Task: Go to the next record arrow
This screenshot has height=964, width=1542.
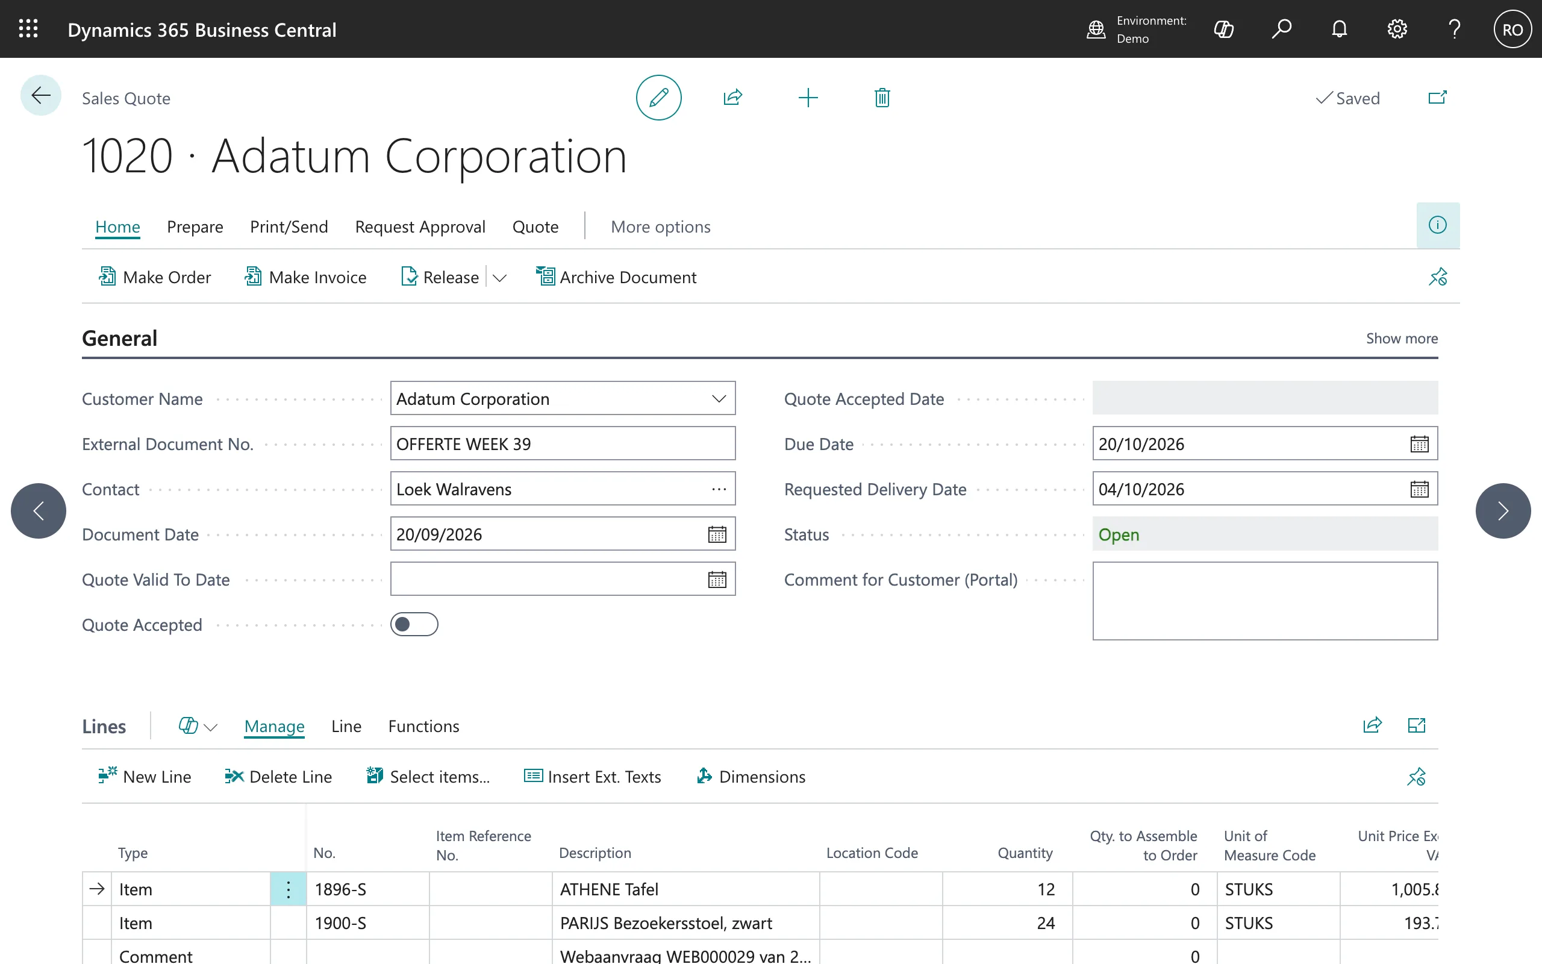Action: point(1503,511)
